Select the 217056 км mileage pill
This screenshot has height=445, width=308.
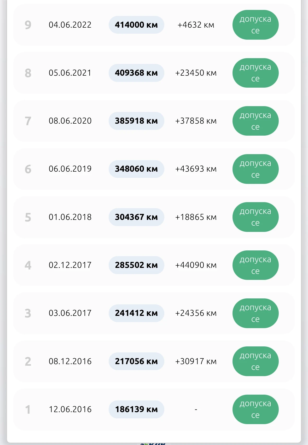pos(136,361)
